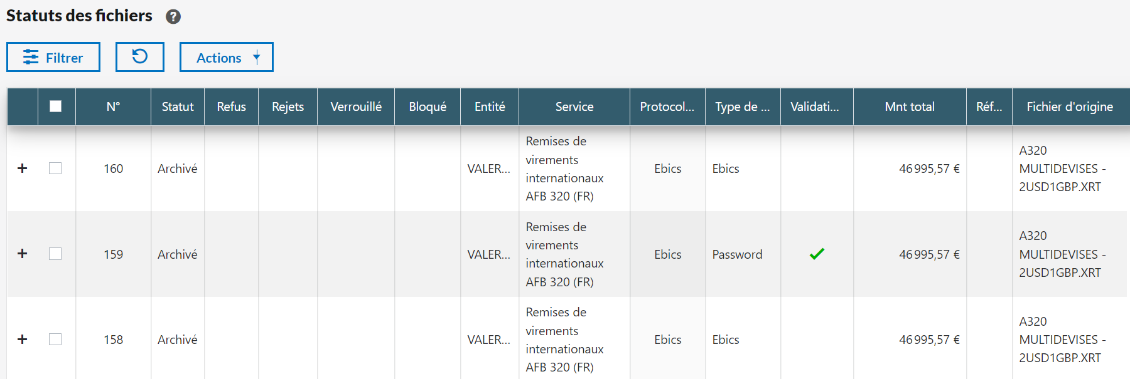The width and height of the screenshot is (1130, 379).
Task: Expand row 160 details with plus
Action: click(x=23, y=169)
